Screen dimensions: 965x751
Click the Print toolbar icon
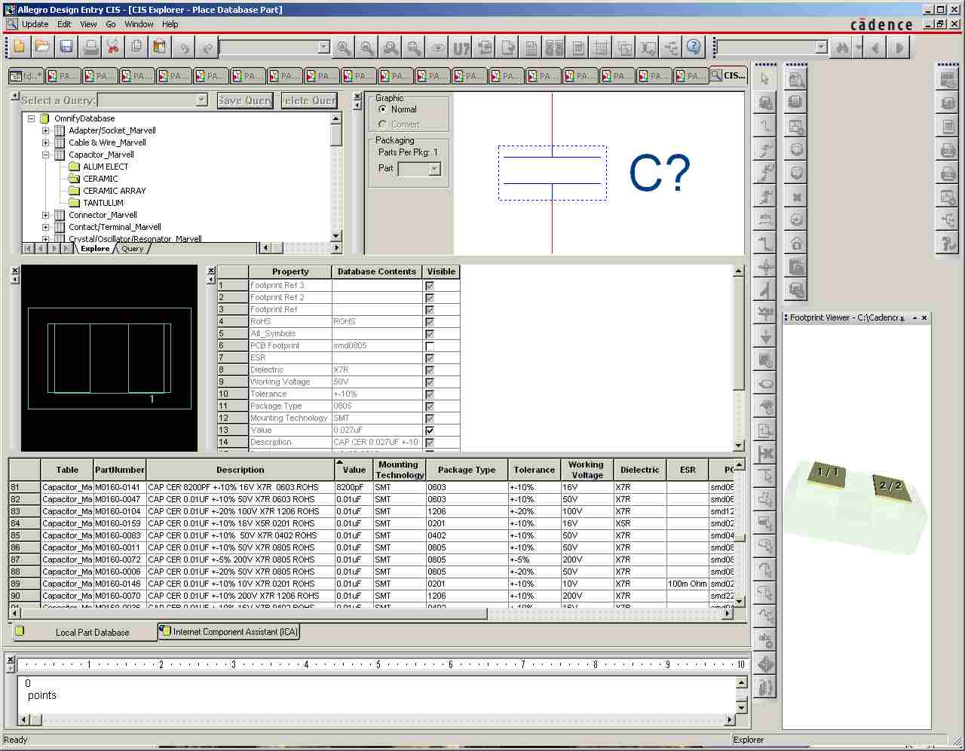pyautogui.click(x=90, y=46)
